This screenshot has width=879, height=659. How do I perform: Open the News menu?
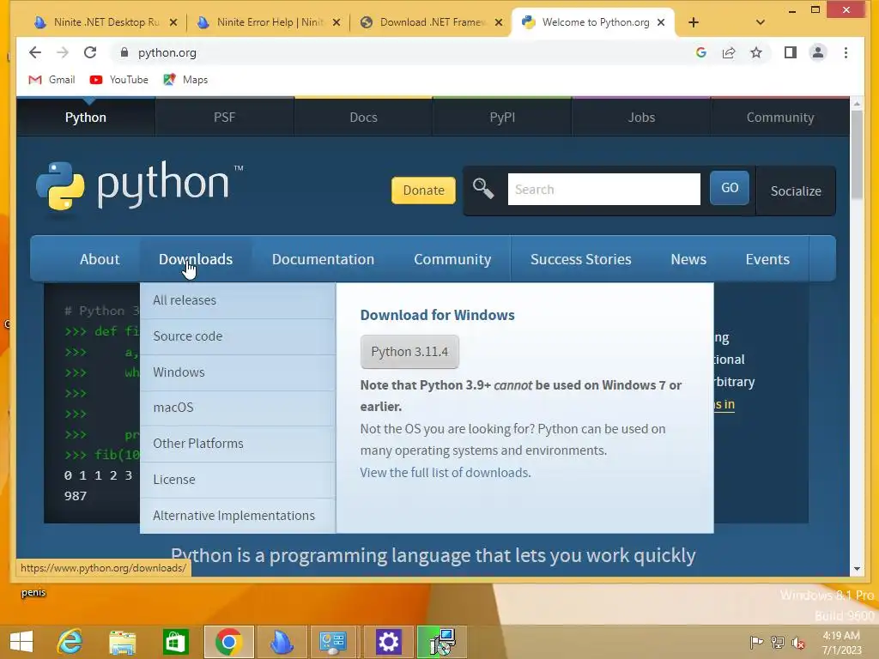pos(688,259)
